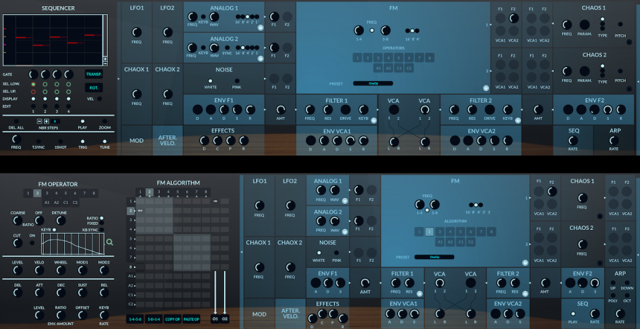640x329 pixels.
Task: Toggle the TRIG switch in the sequencer
Action: pyautogui.click(x=83, y=141)
